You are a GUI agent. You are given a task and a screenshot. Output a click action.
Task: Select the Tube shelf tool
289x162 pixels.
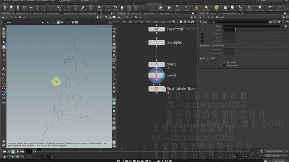[18, 8]
